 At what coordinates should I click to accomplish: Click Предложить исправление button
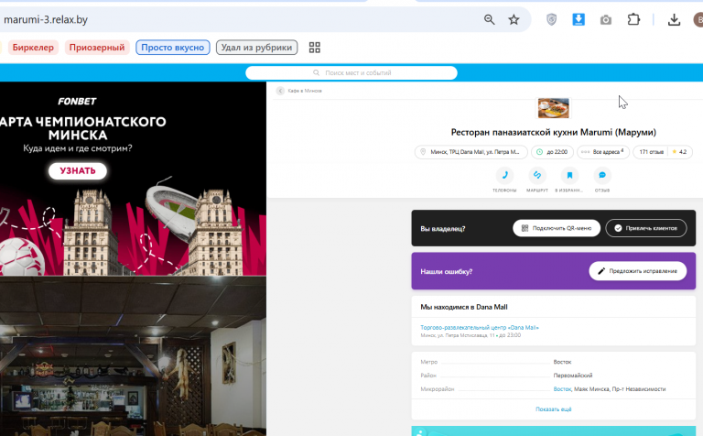(x=637, y=271)
